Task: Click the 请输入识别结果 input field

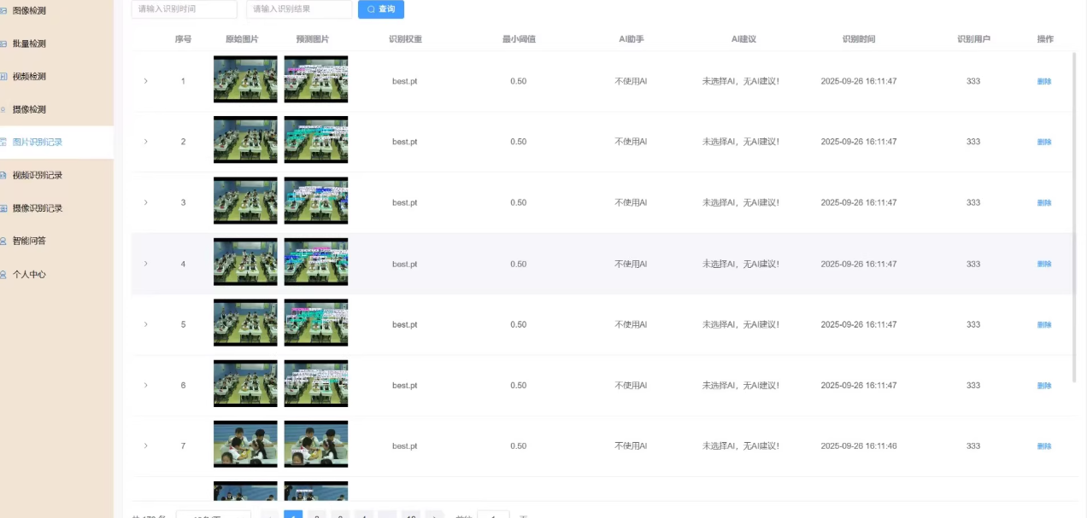Action: pos(299,9)
